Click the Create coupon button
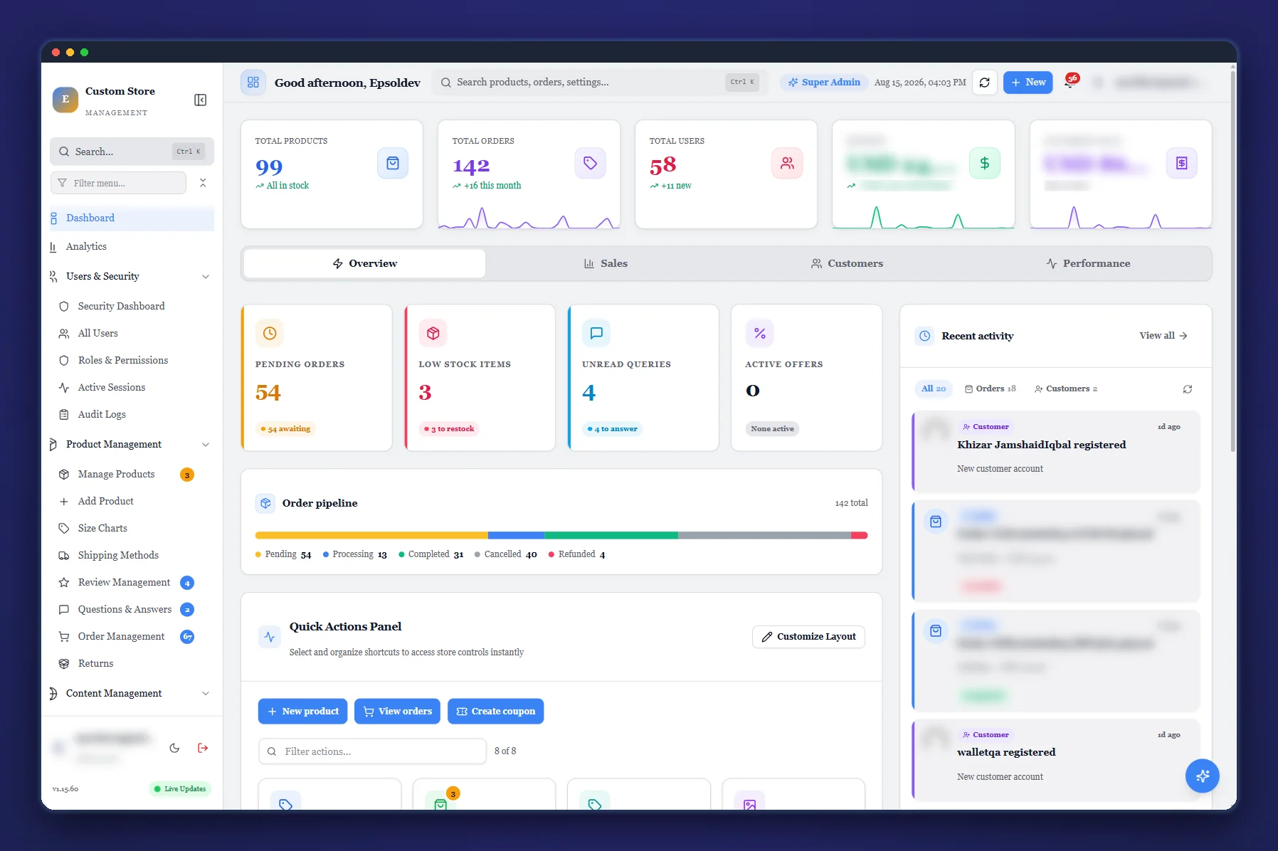Viewport: 1278px width, 851px height. (x=495, y=712)
